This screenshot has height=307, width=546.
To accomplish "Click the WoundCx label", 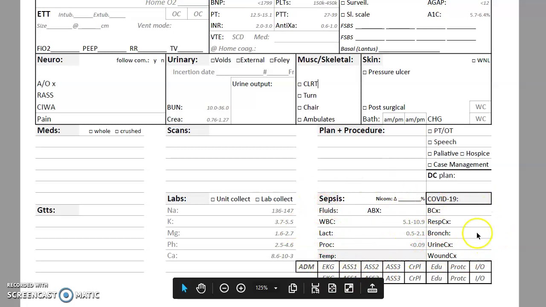I will (x=442, y=256).
